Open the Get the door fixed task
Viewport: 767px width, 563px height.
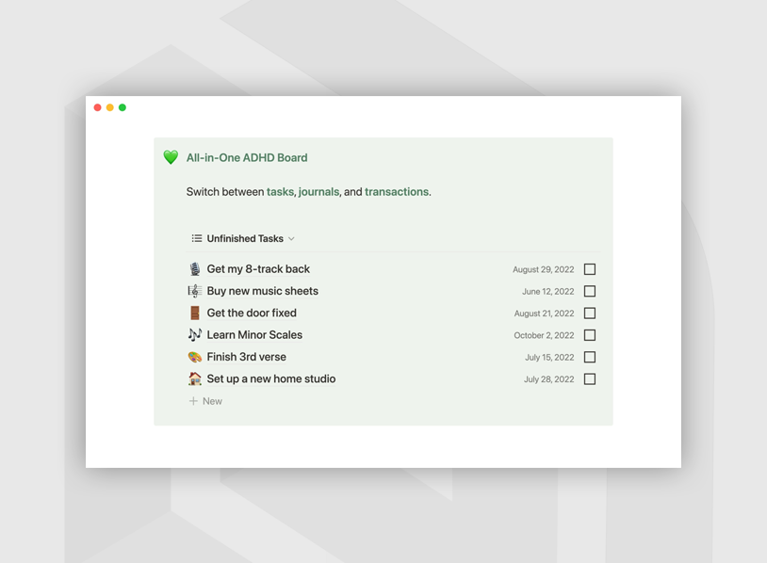[x=252, y=313]
